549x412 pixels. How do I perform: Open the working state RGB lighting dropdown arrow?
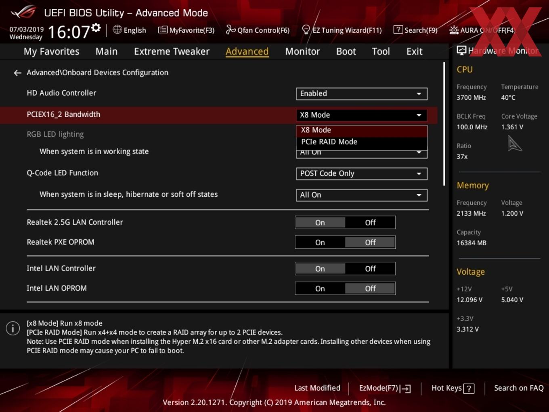tap(419, 153)
